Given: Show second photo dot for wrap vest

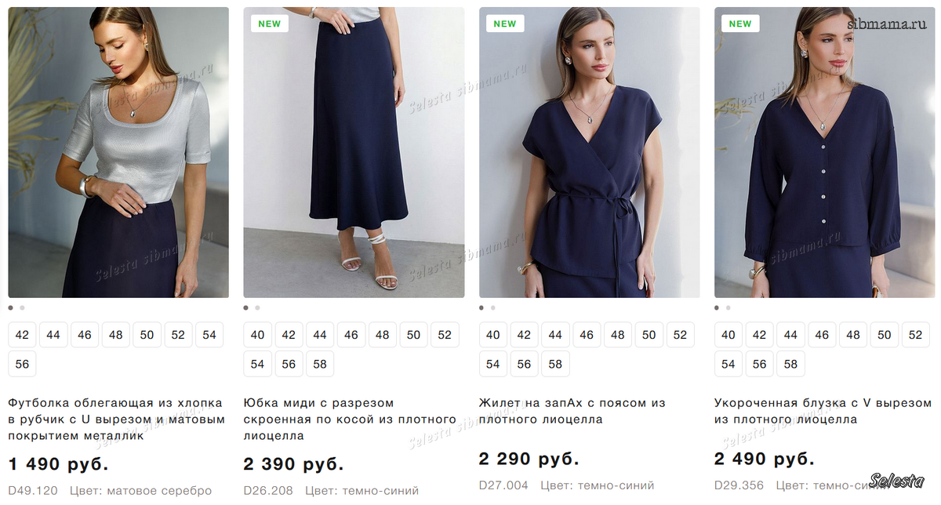Looking at the screenshot, I should [x=492, y=308].
